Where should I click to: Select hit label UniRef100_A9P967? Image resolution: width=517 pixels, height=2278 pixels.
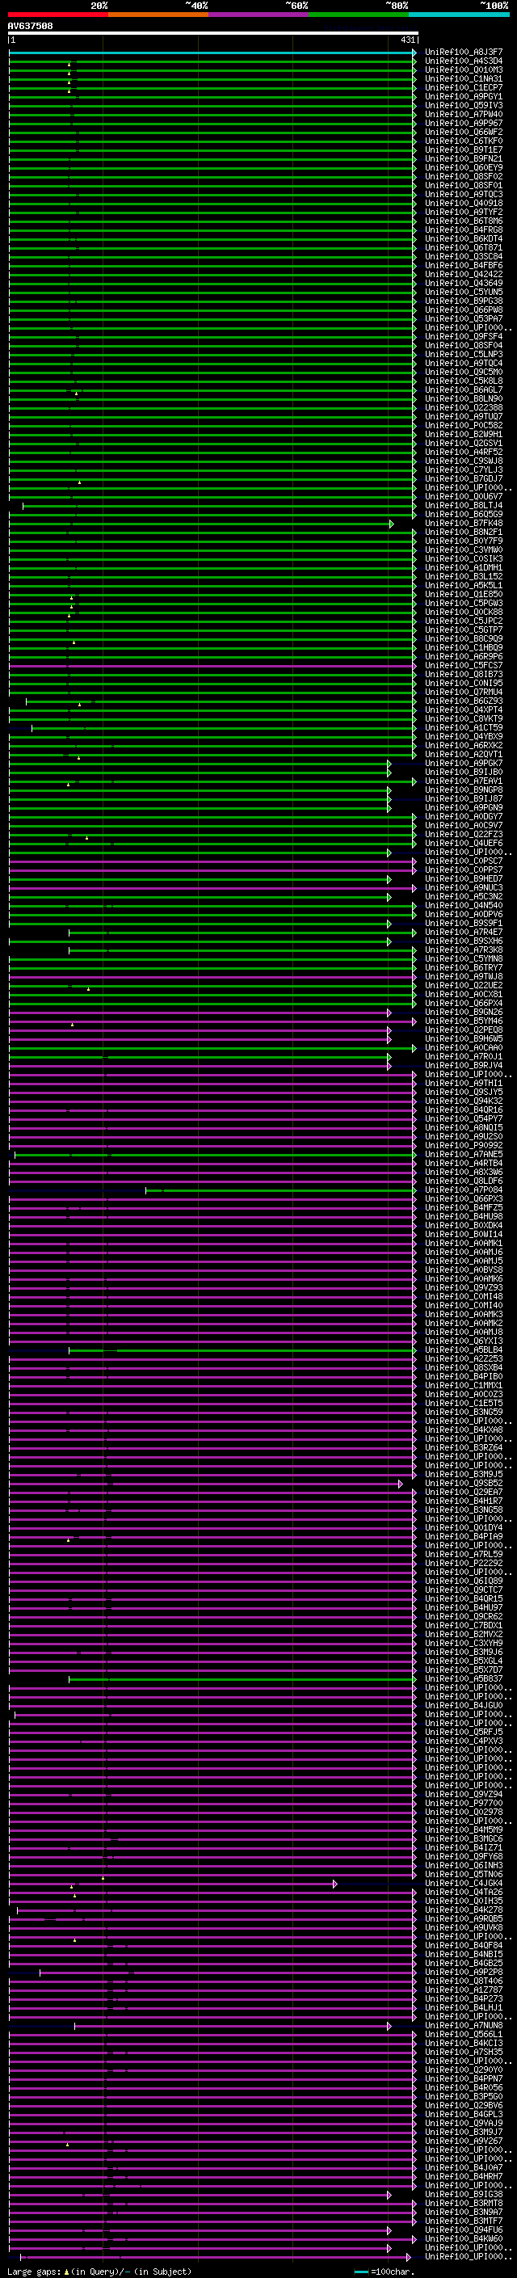click(464, 123)
